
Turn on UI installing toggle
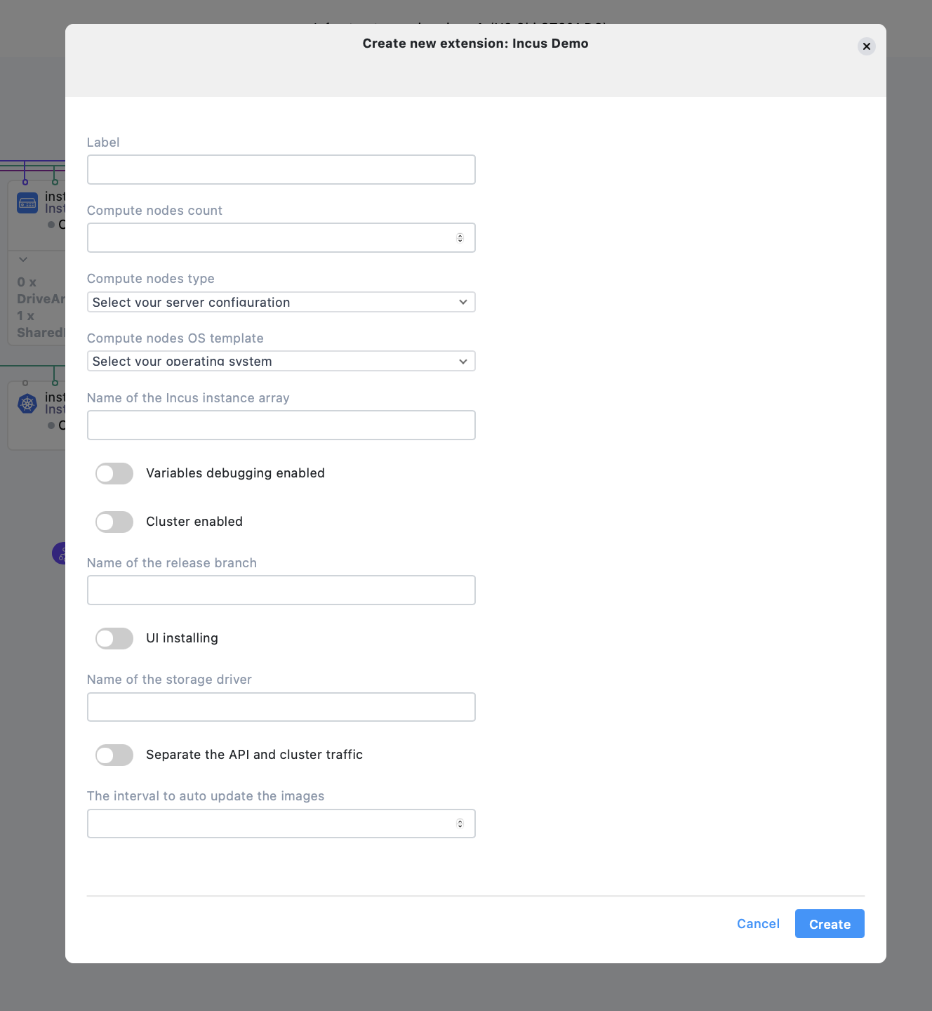point(114,639)
